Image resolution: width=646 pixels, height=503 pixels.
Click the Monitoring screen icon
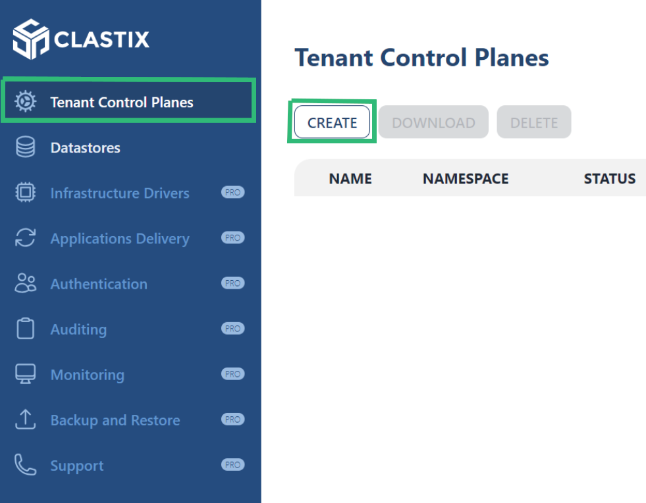pos(26,374)
